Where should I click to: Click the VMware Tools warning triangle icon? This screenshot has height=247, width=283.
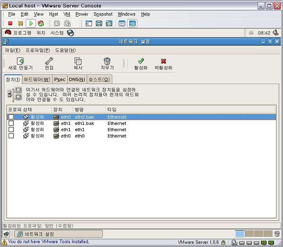tap(4, 242)
